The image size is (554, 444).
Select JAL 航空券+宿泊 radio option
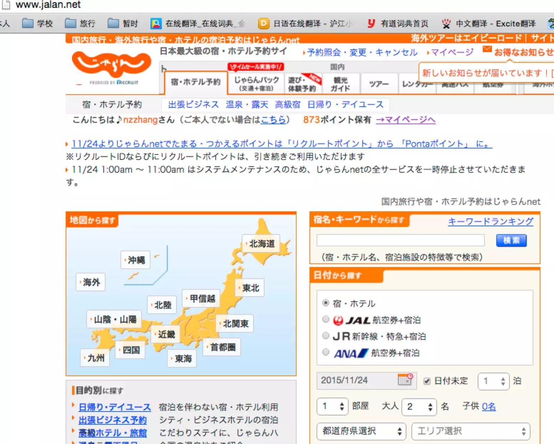coord(325,319)
